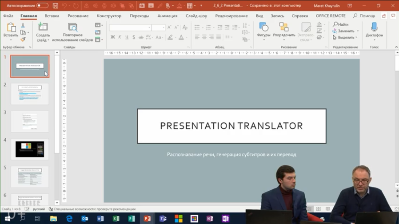The width and height of the screenshot is (399, 224).
Task: Click clear all formatting icon
Action: [x=185, y=27]
